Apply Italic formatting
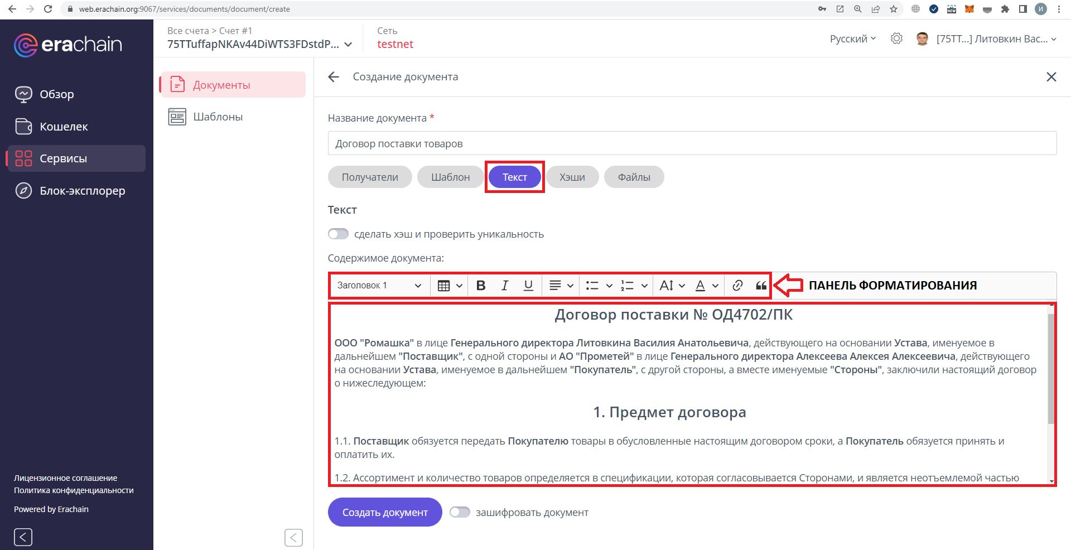This screenshot has width=1071, height=550. click(504, 286)
